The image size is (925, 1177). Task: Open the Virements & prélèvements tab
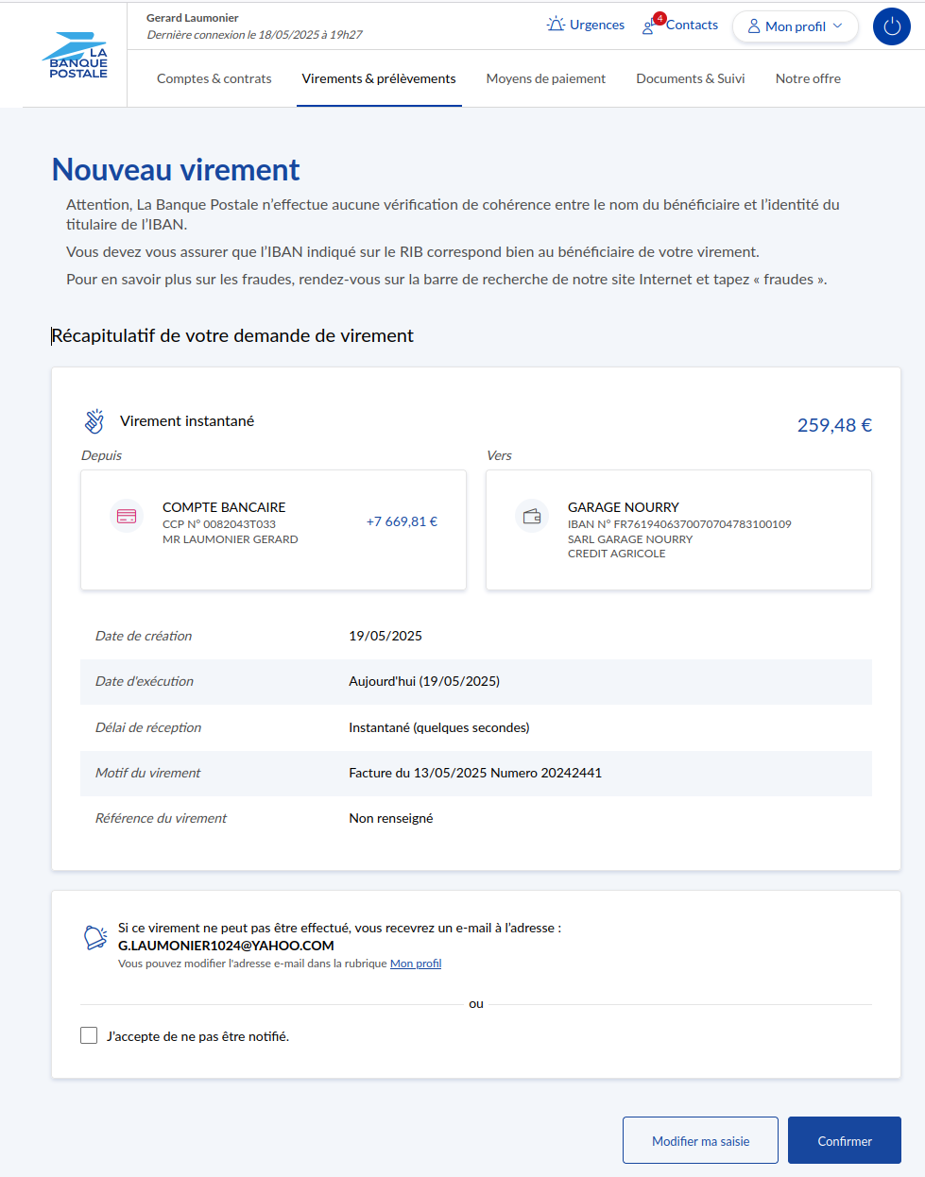(x=379, y=78)
